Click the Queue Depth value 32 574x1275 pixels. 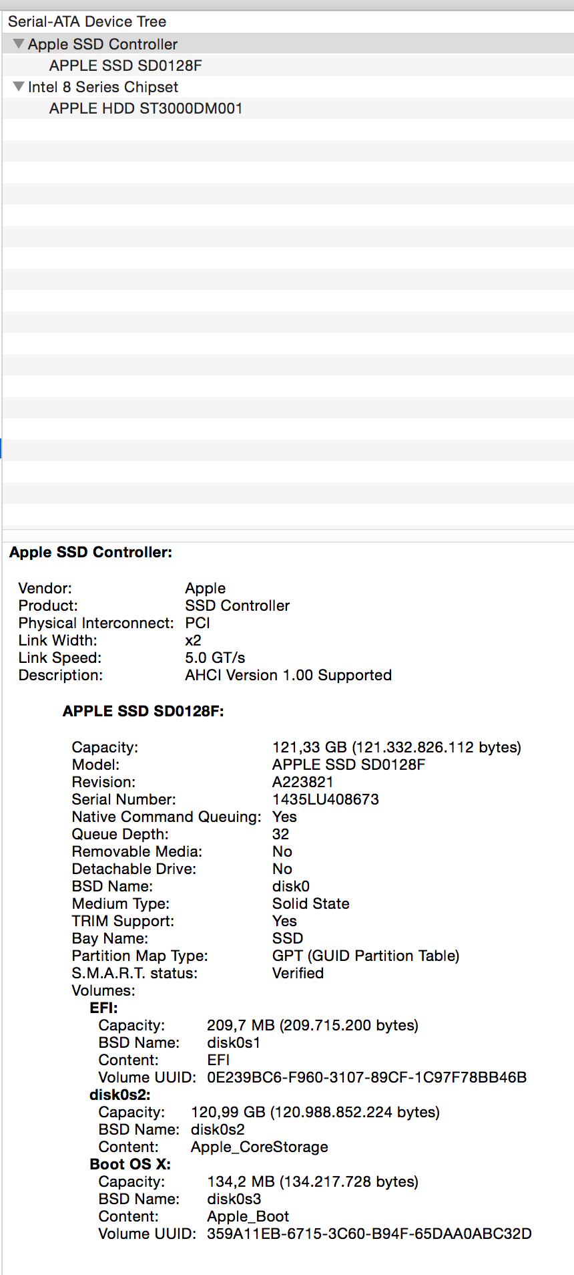coord(281,835)
